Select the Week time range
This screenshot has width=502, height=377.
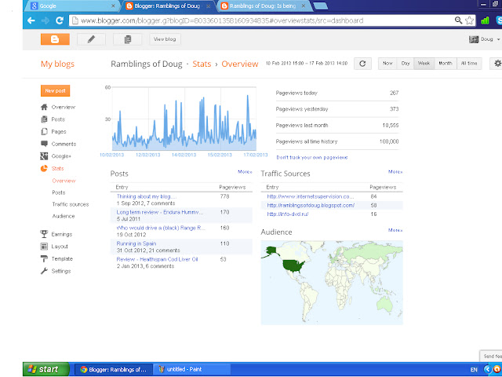click(424, 64)
